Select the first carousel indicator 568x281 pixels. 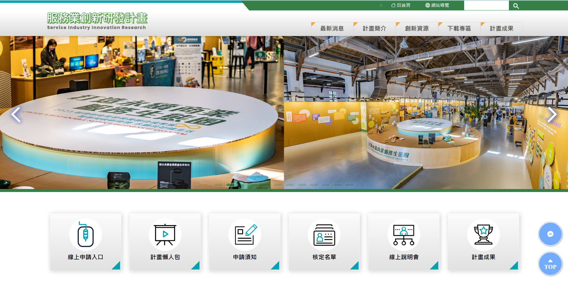(x=218, y=185)
